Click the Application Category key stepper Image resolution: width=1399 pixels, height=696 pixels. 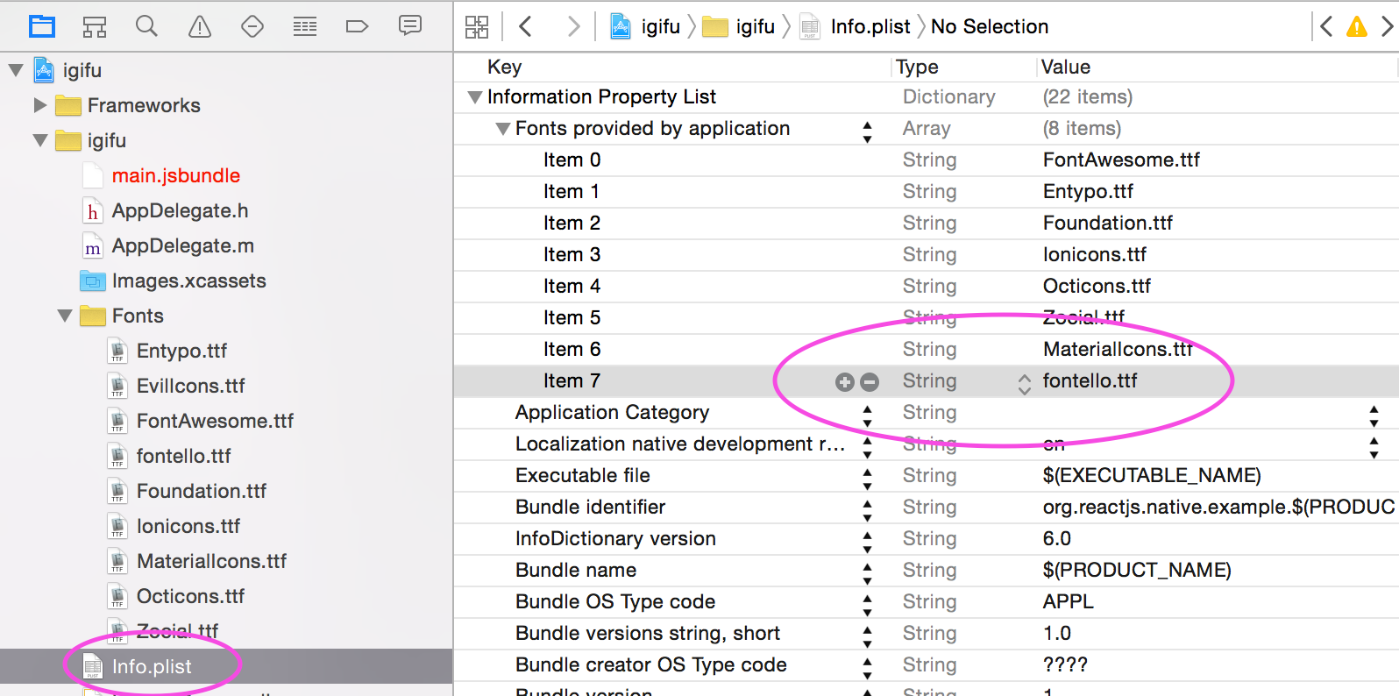pos(867,415)
